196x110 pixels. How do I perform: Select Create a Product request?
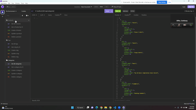pyautogui.click(x=16, y=30)
